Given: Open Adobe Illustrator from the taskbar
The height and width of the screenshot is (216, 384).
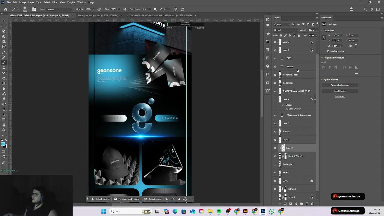Looking at the screenshot, I should click(245, 211).
